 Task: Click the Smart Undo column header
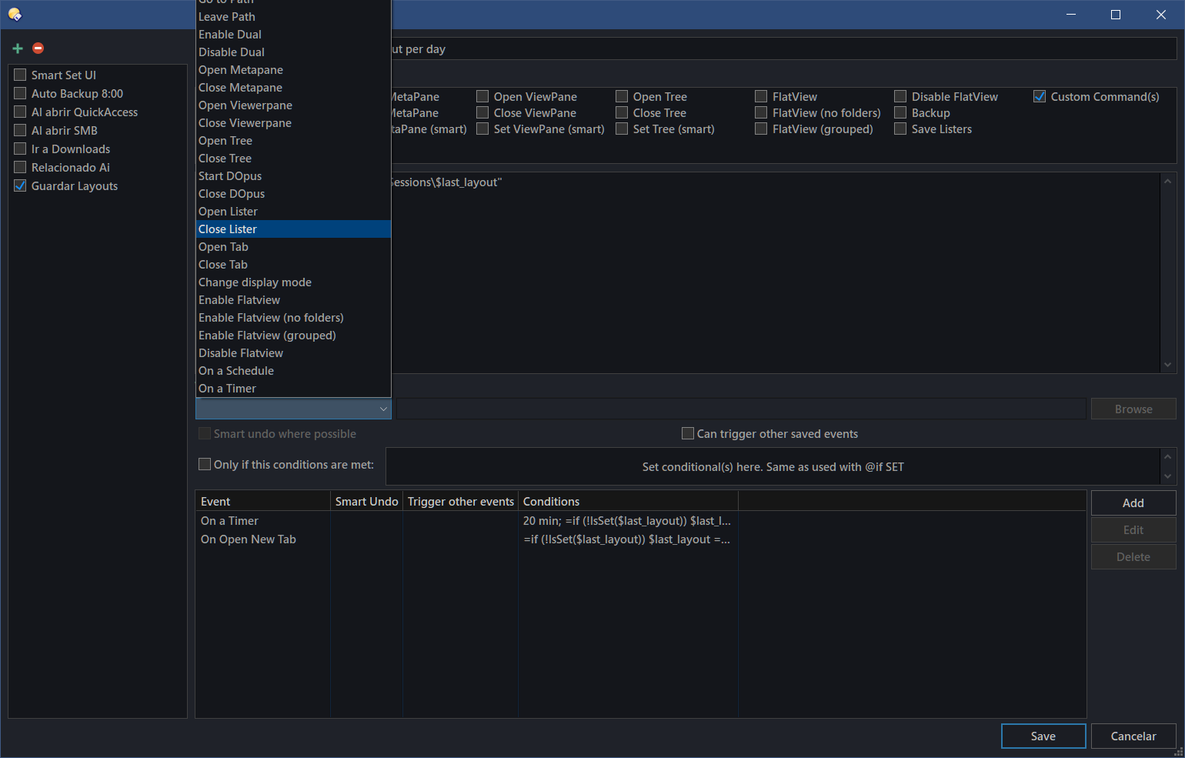click(366, 501)
